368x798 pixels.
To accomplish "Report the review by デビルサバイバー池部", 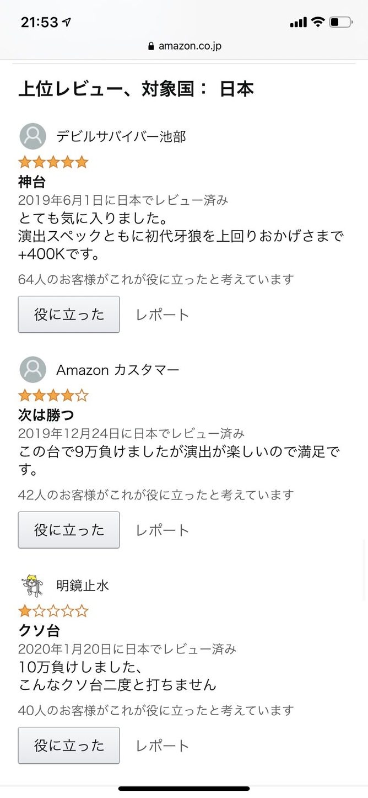I will click(163, 315).
